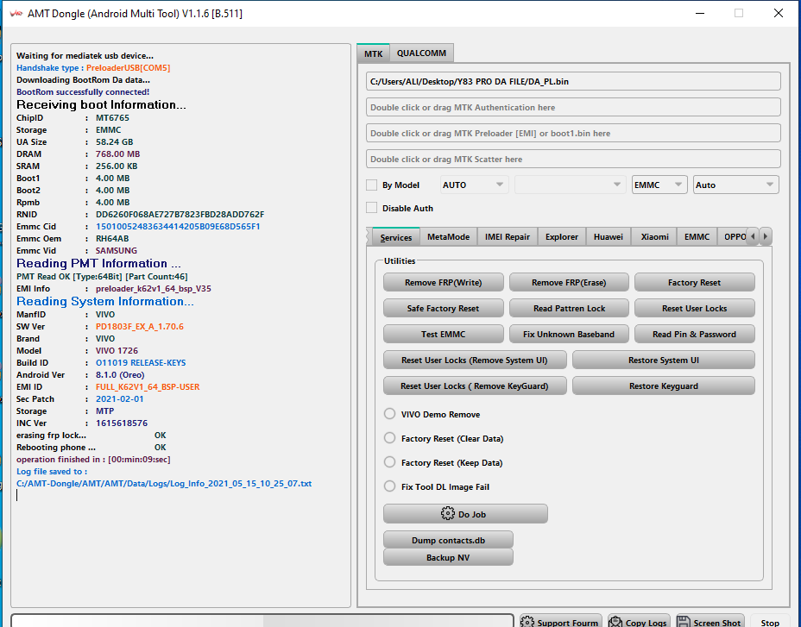Open the EMMC storage type dropdown
The width and height of the screenshot is (801, 627).
tap(659, 185)
